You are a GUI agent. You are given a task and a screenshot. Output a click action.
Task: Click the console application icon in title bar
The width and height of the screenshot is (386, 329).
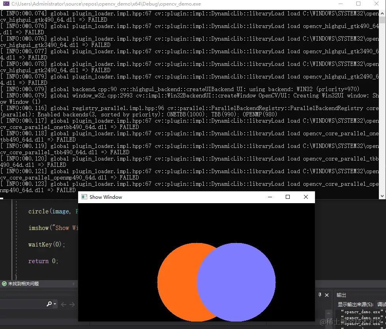click(x=6, y=4)
